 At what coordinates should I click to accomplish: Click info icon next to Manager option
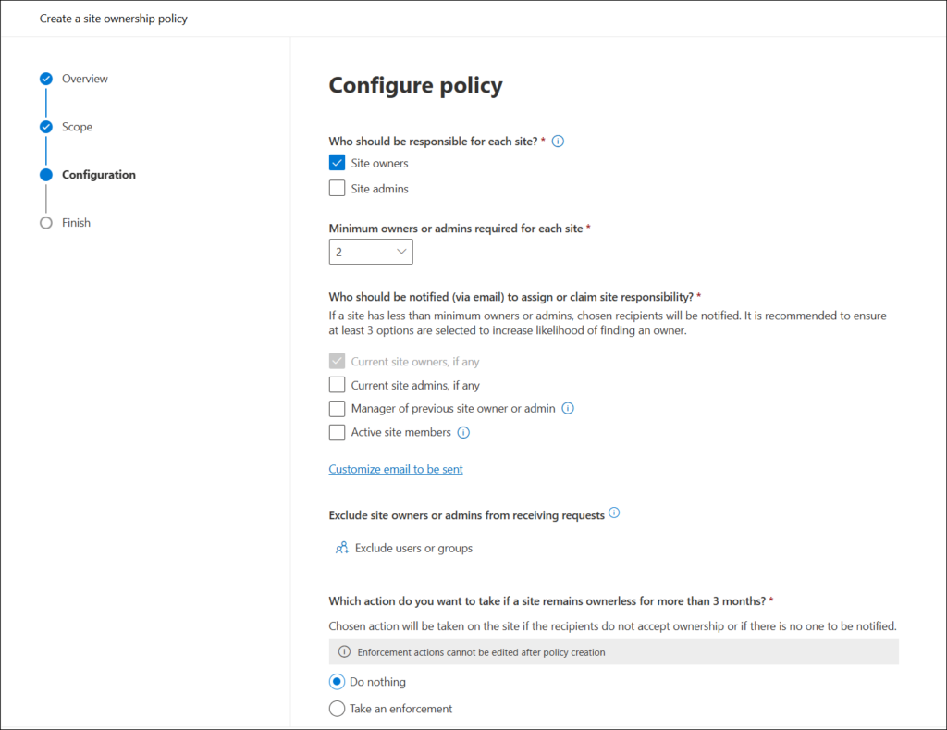(x=568, y=408)
